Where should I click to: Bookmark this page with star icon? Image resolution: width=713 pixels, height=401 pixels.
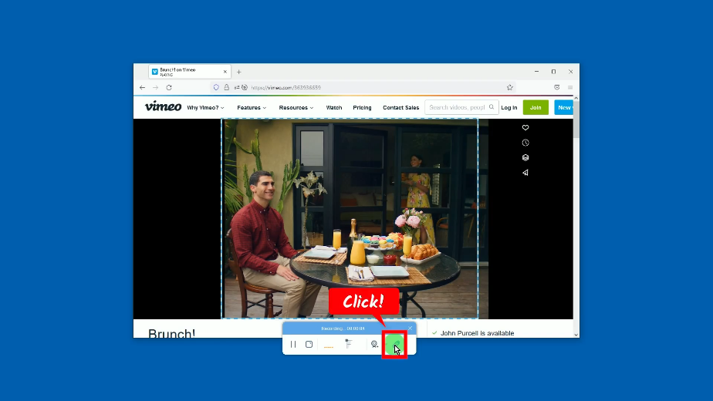point(510,87)
